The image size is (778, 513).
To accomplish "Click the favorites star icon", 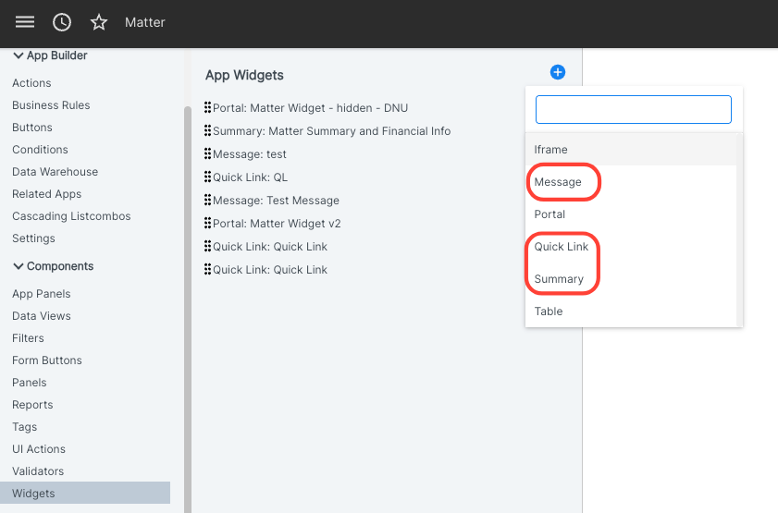I will click(x=99, y=22).
